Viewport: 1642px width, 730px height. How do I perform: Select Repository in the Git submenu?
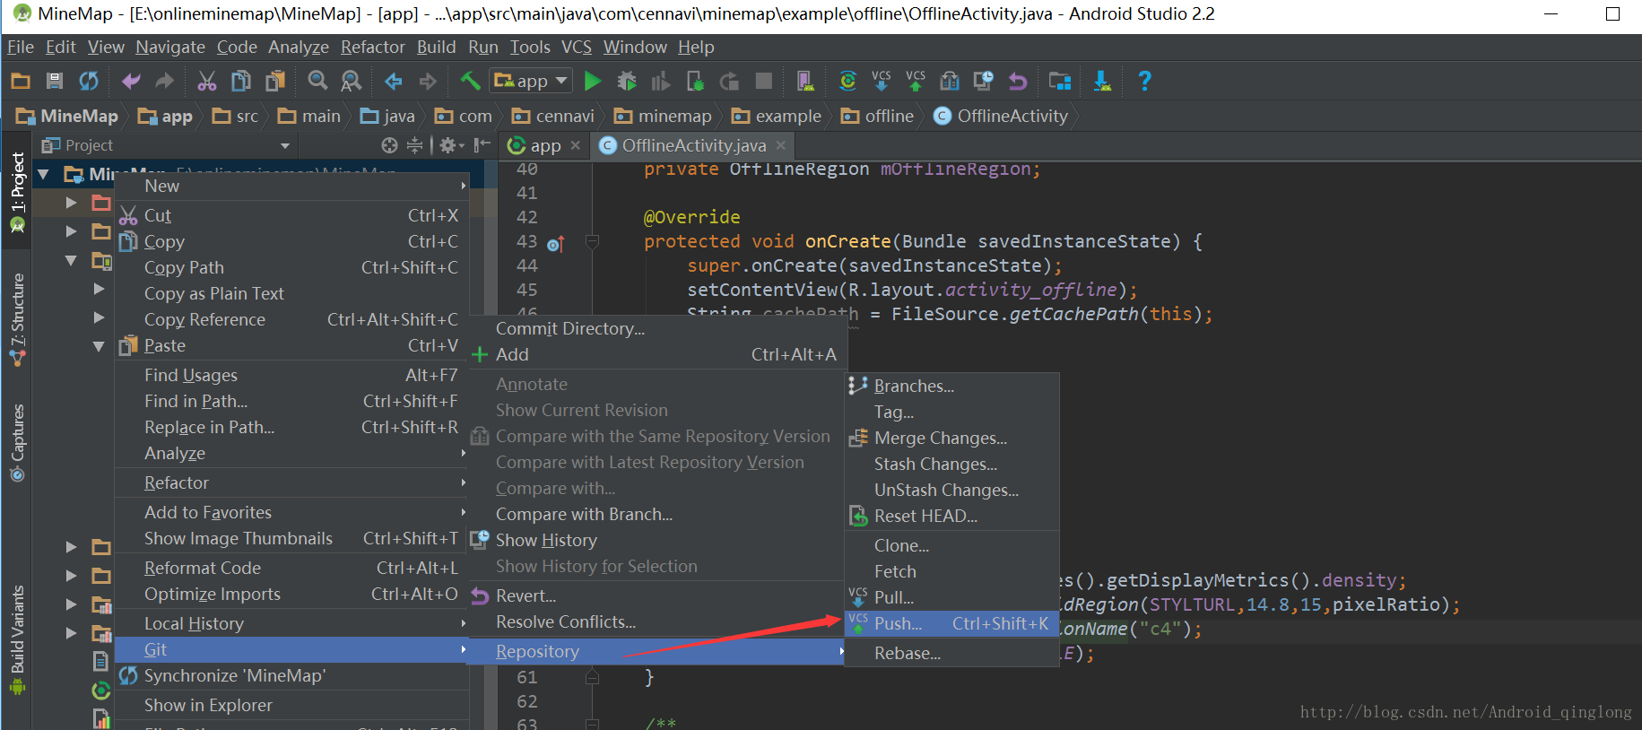[657, 651]
